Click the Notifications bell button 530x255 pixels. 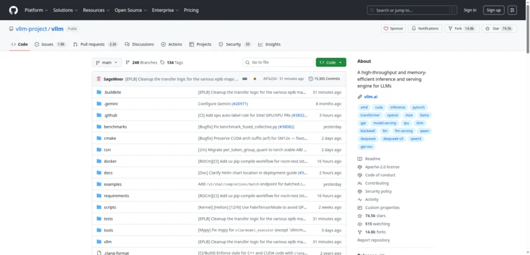point(425,29)
